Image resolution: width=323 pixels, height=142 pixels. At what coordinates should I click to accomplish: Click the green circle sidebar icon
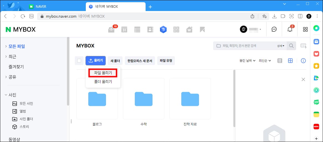pos(316,28)
